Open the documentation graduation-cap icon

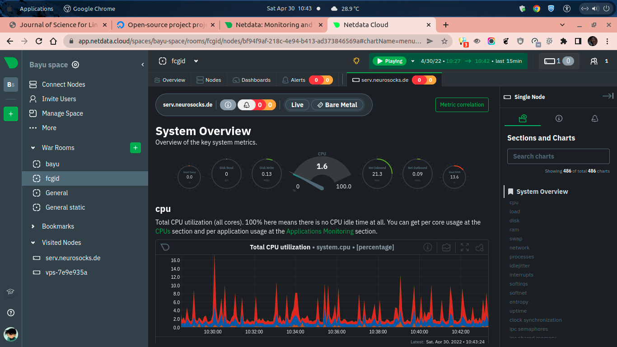(11, 292)
